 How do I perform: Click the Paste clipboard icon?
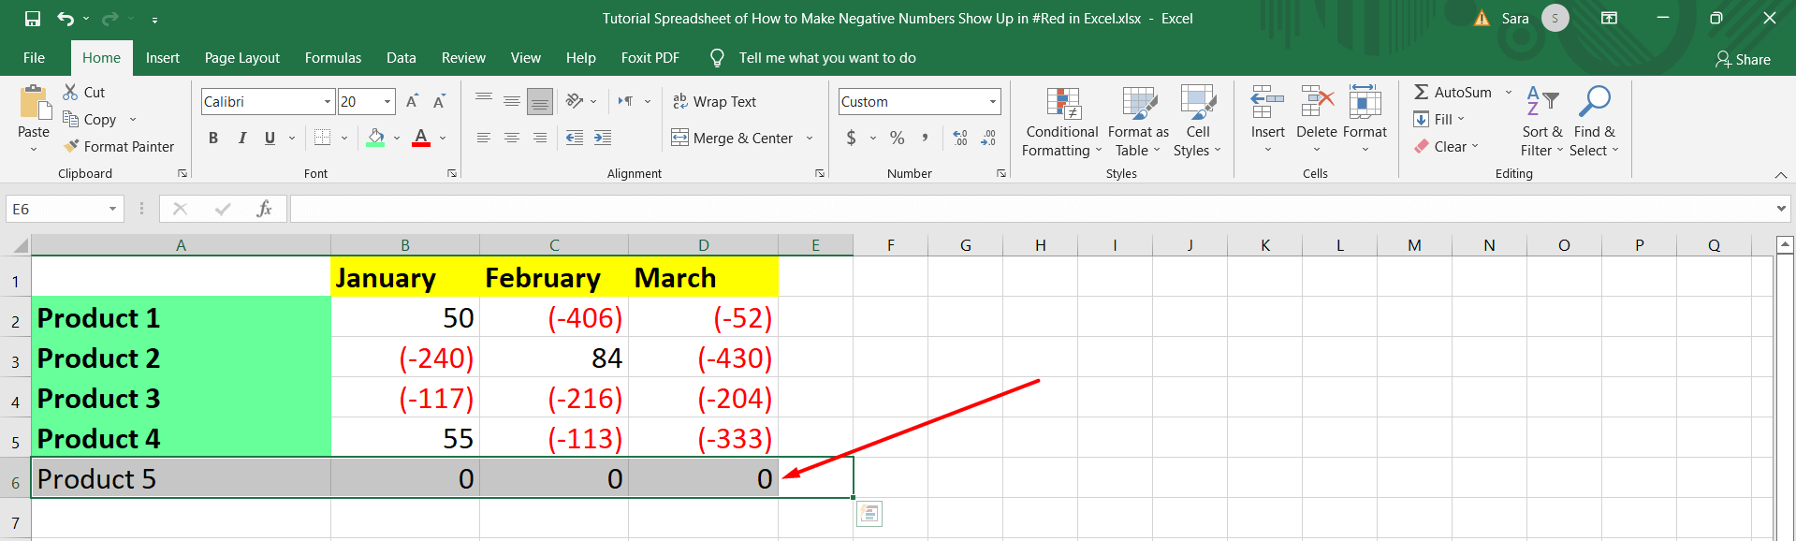35,103
